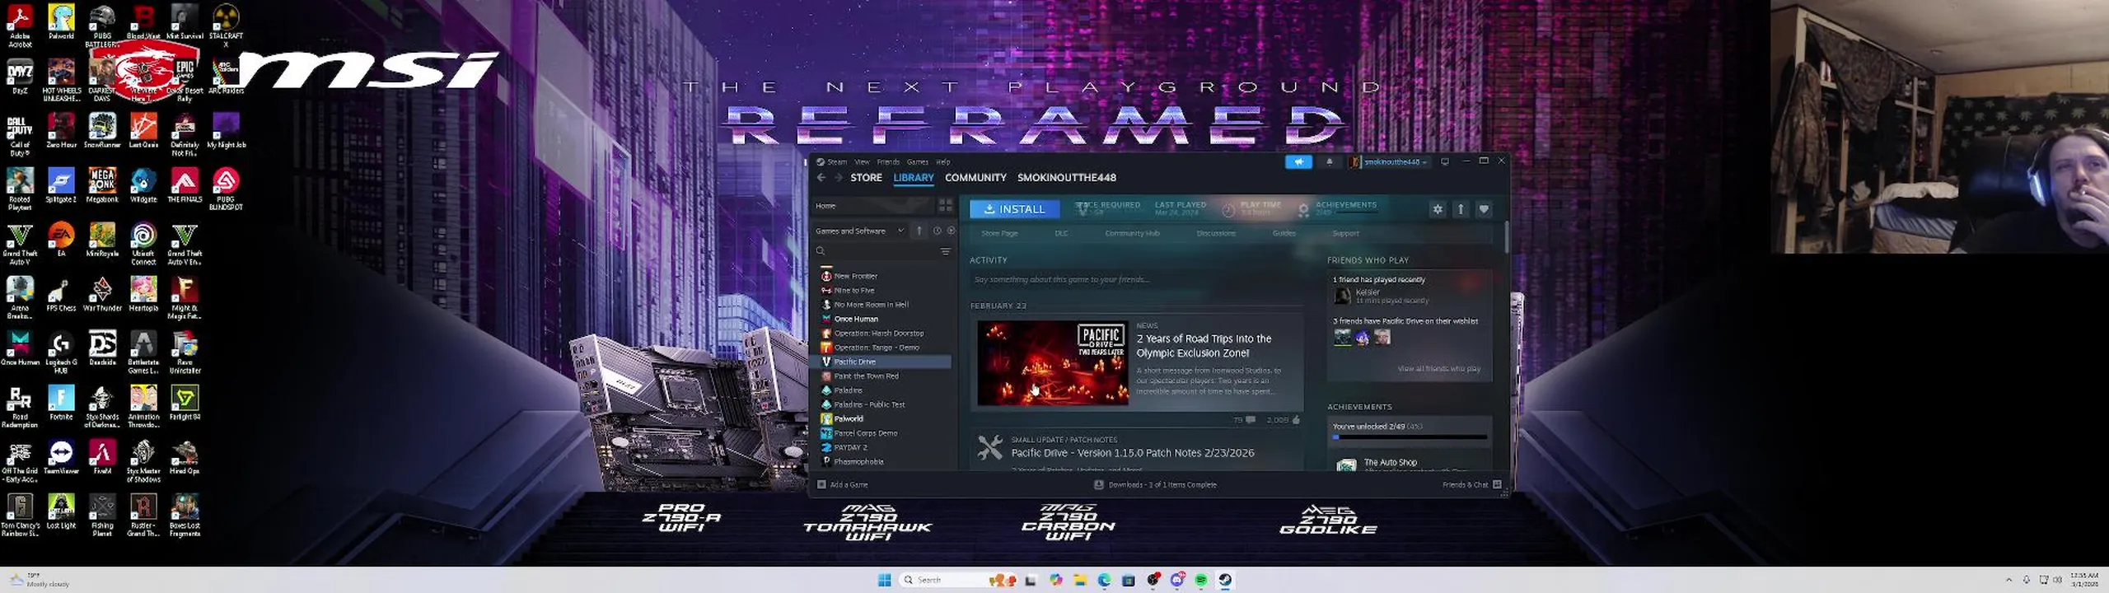Open the Friends menu in Steam
The image size is (2109, 593).
(888, 162)
